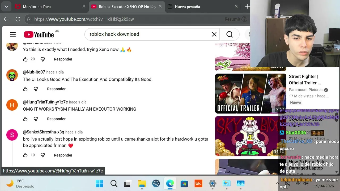The height and width of the screenshot is (191, 340).
Task: Open the Windows Start menu
Action: coord(99,184)
